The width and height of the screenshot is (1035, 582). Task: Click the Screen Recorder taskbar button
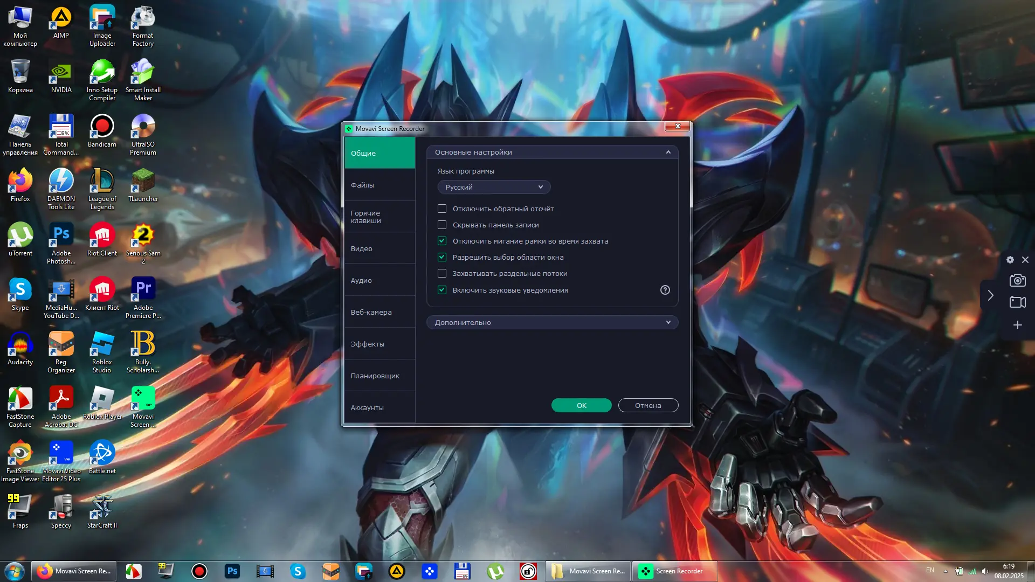click(674, 571)
